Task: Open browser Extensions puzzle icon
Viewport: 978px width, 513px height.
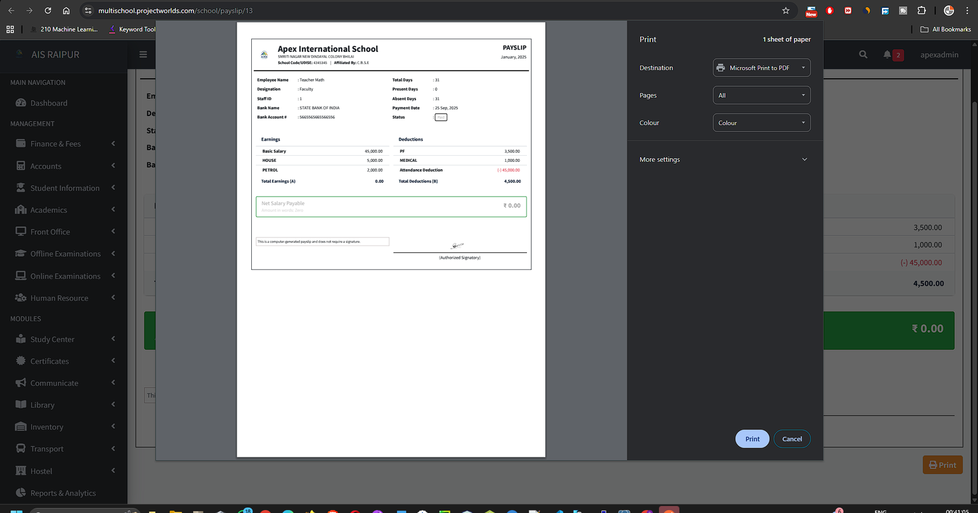Action: coord(922,10)
